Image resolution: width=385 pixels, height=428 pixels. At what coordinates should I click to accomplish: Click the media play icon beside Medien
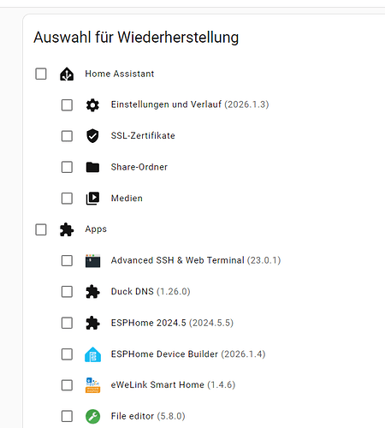[92, 199]
